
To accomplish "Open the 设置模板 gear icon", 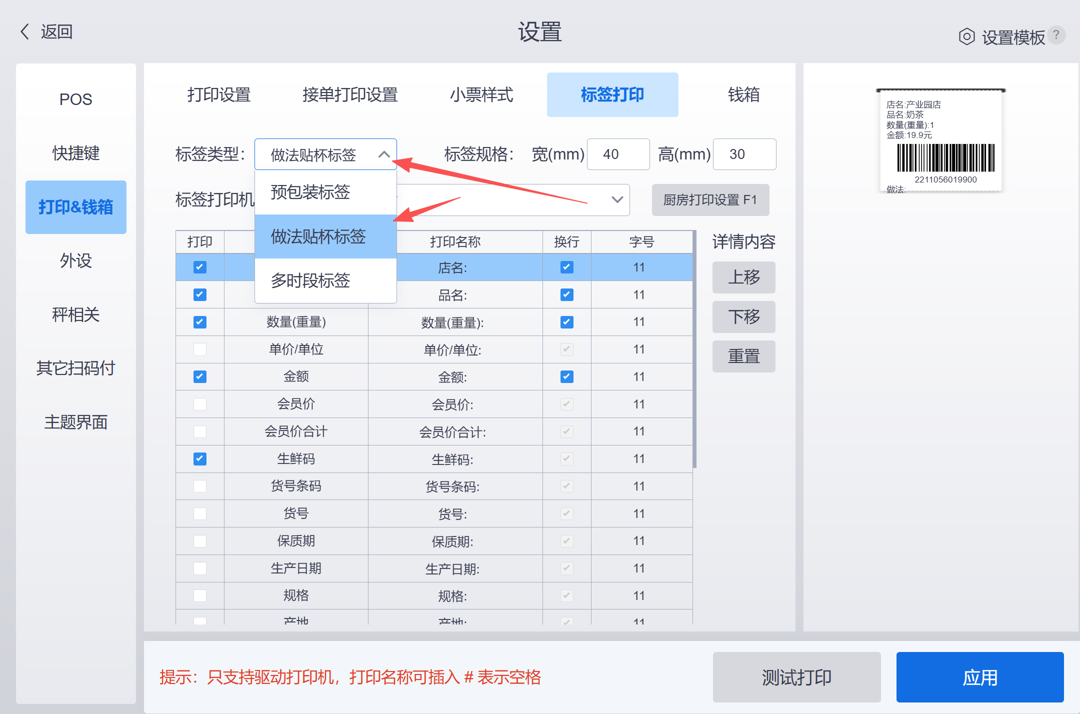I will tap(966, 36).
